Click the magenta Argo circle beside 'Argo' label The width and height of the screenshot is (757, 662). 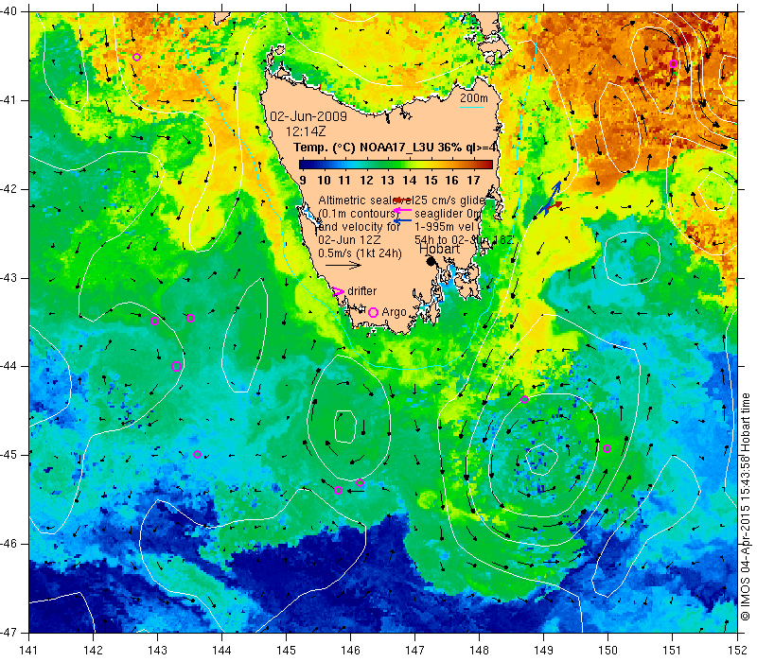tap(373, 312)
